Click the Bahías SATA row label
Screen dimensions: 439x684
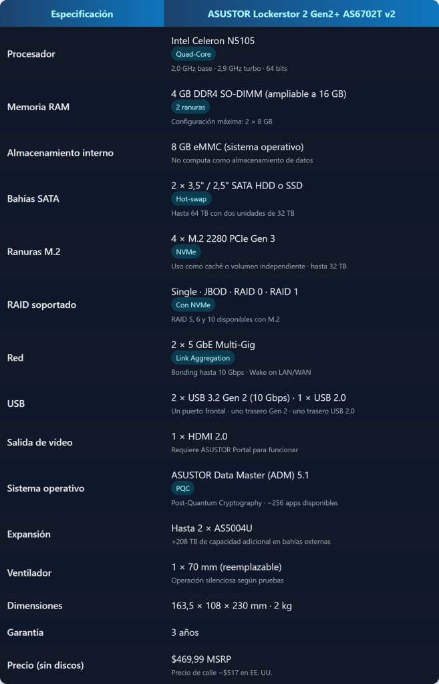[33, 199]
